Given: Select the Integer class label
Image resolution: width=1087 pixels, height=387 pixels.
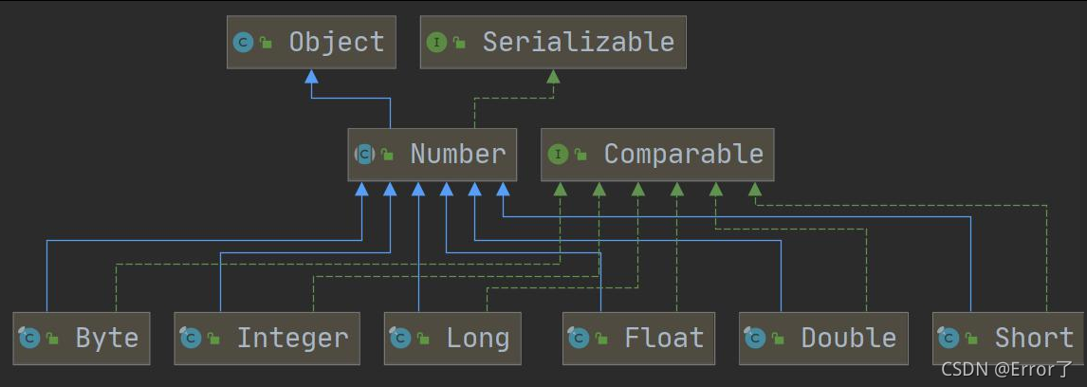Looking at the screenshot, I should pos(292,339).
